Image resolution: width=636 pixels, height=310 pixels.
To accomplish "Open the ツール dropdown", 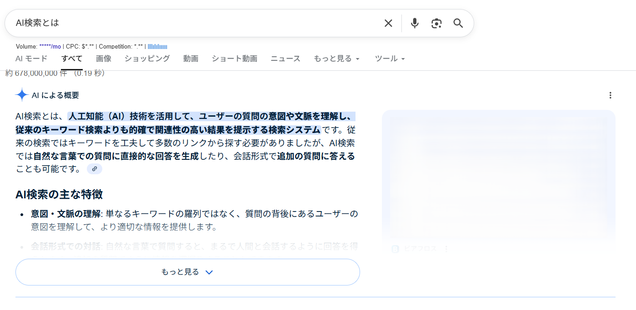I will click(x=390, y=59).
